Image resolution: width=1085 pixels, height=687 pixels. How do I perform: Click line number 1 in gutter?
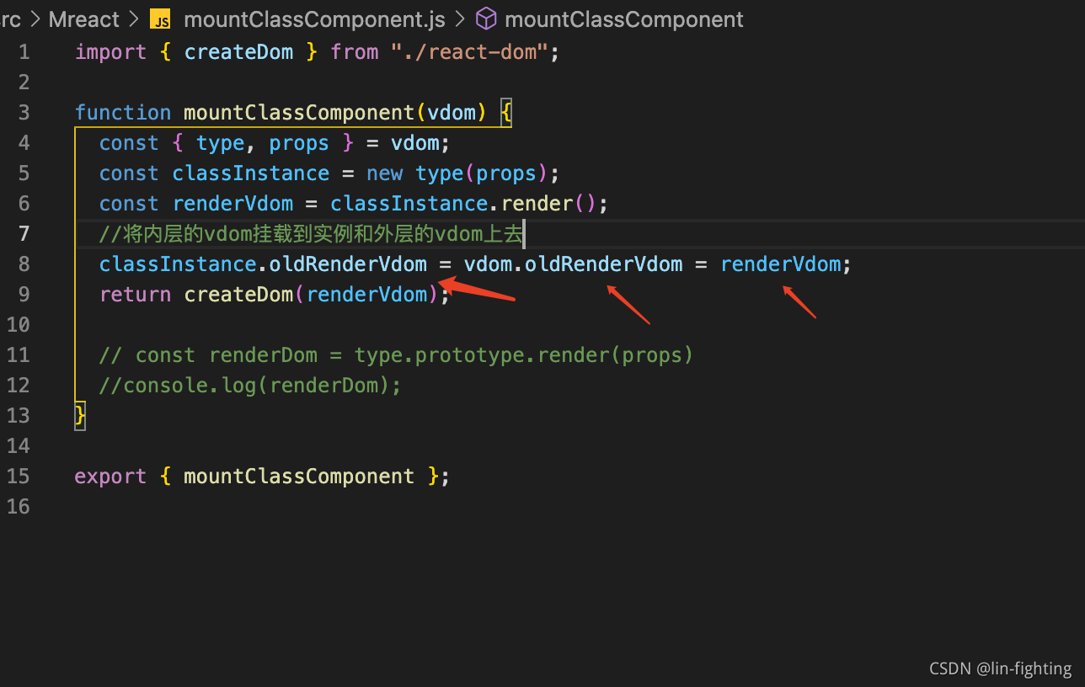24,52
